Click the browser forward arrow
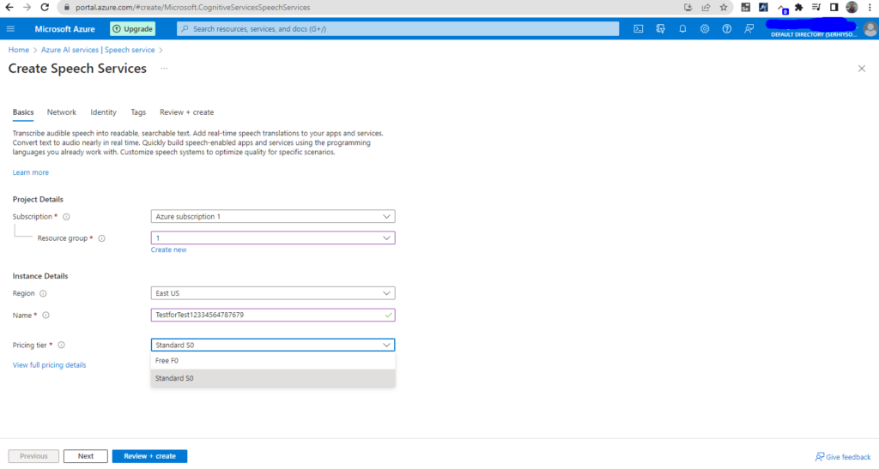879x469 pixels. pos(27,7)
